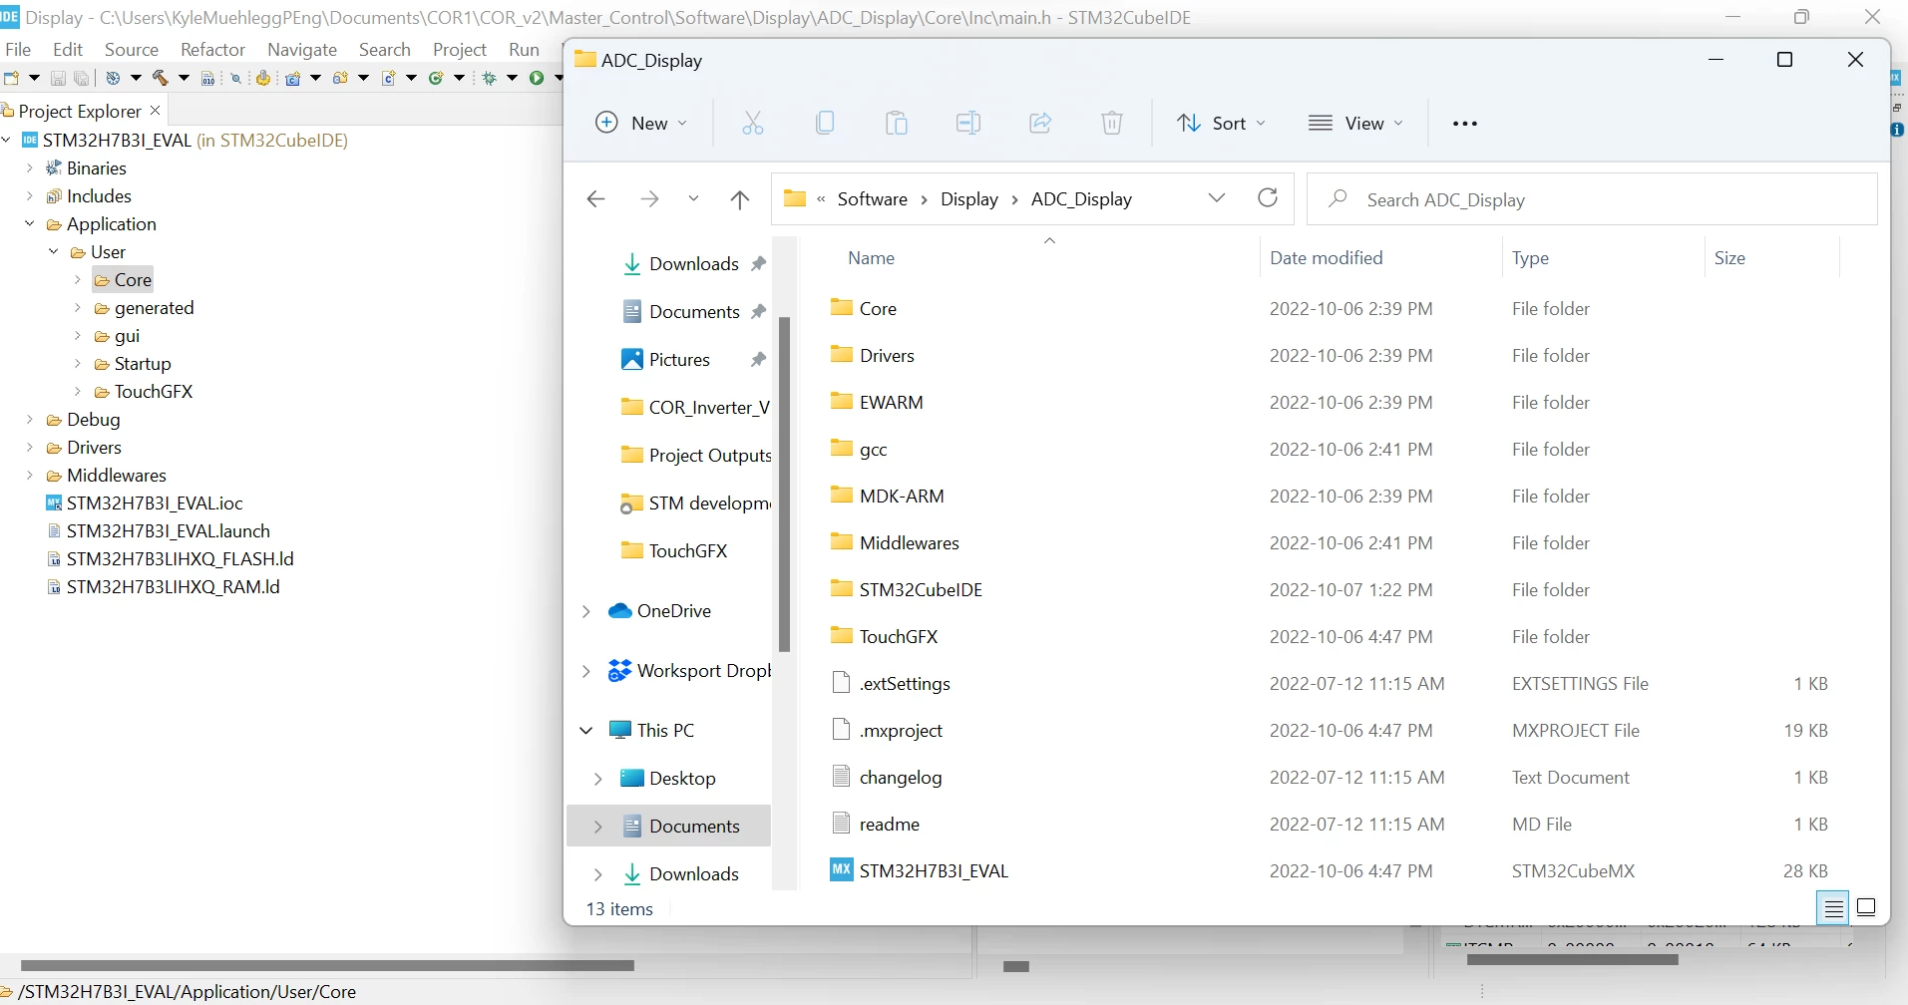Expand the Worksport Dropbox navigation item
The image size is (1908, 1005).
[585, 671]
